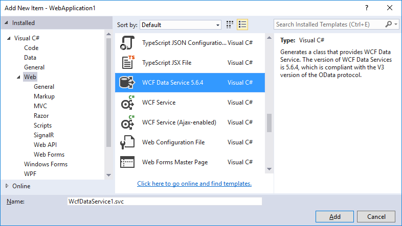Click the WCF Data Service database icon
The image size is (402, 226).
tap(127, 83)
